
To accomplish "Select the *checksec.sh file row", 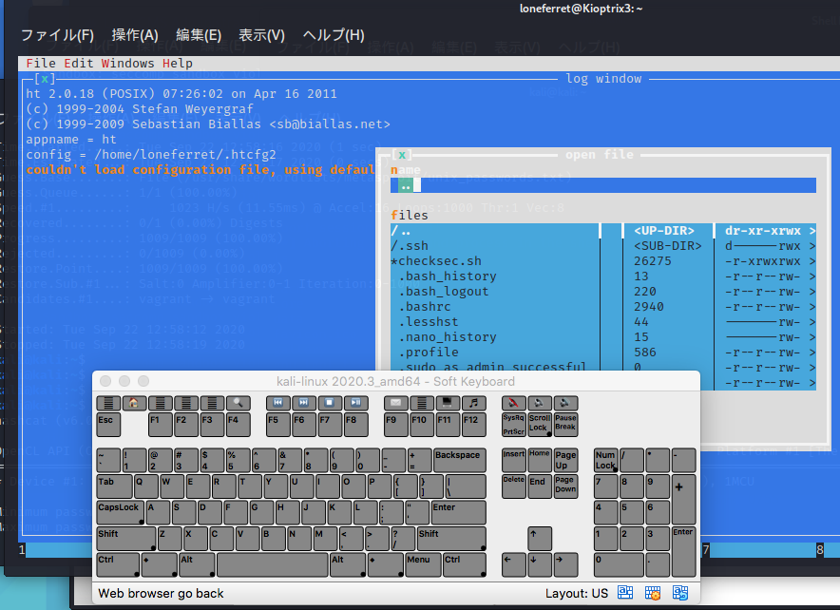I will point(603,260).
